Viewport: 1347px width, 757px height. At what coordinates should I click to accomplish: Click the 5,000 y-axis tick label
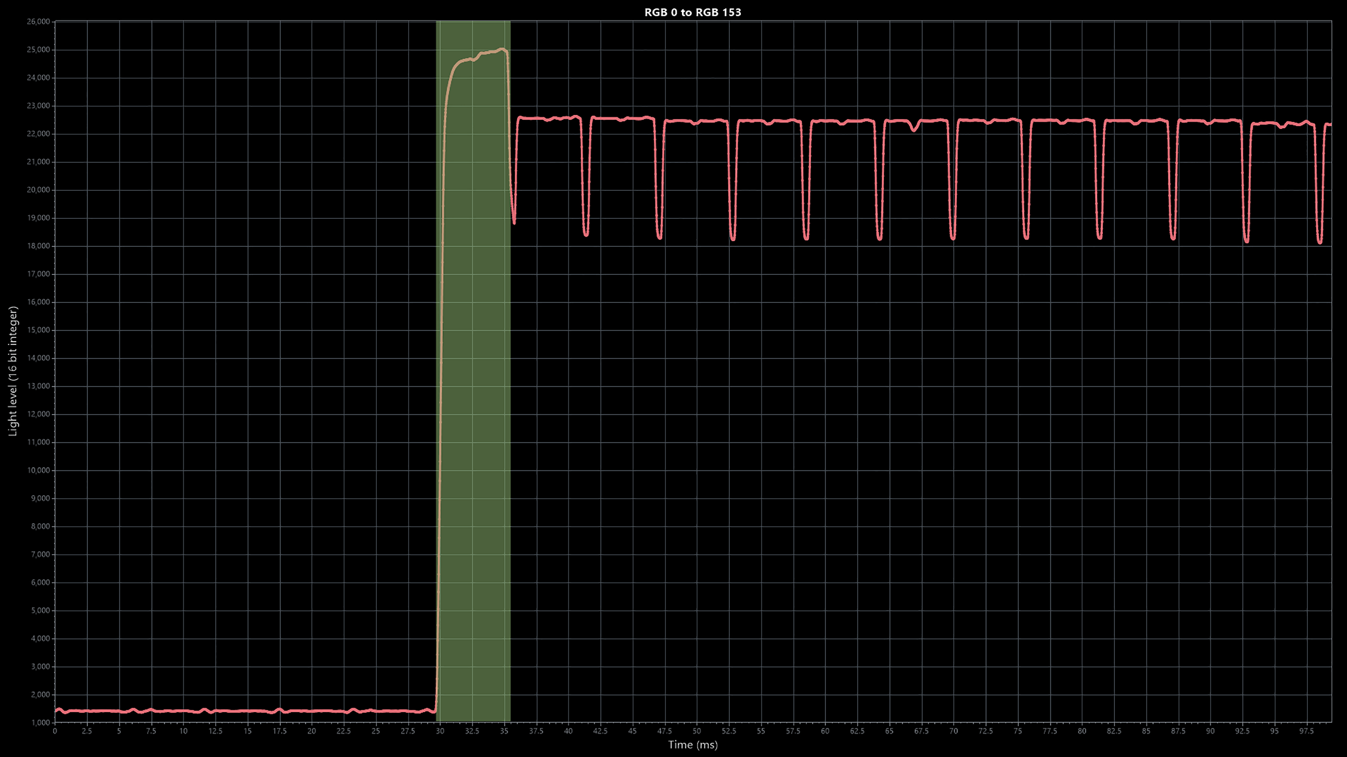pos(40,610)
